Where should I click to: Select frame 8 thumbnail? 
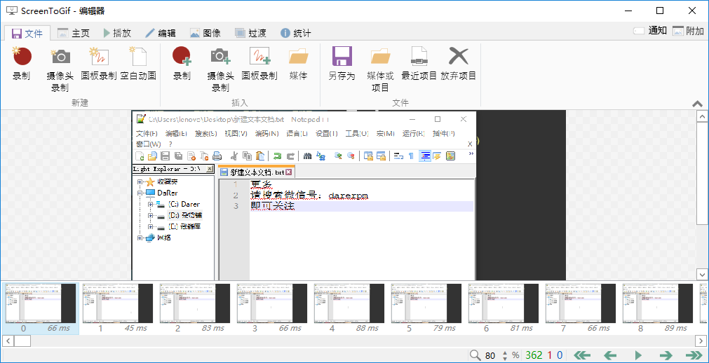[658, 303]
